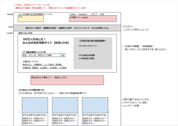The image size is (178, 126).
Task: Open the Facebook share link
Action: (x=83, y=14)
